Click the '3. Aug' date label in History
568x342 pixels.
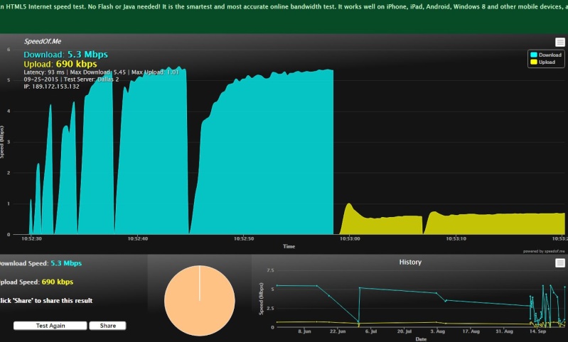[438, 331]
